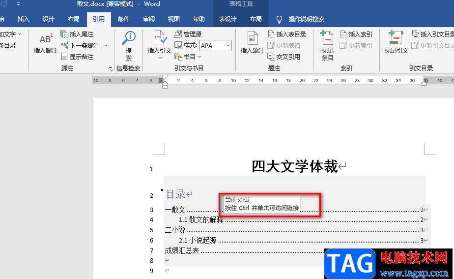Screen dimensions: 454x279
Task: Click the Redo arrow in the title bar
Action: [x=4, y=4]
